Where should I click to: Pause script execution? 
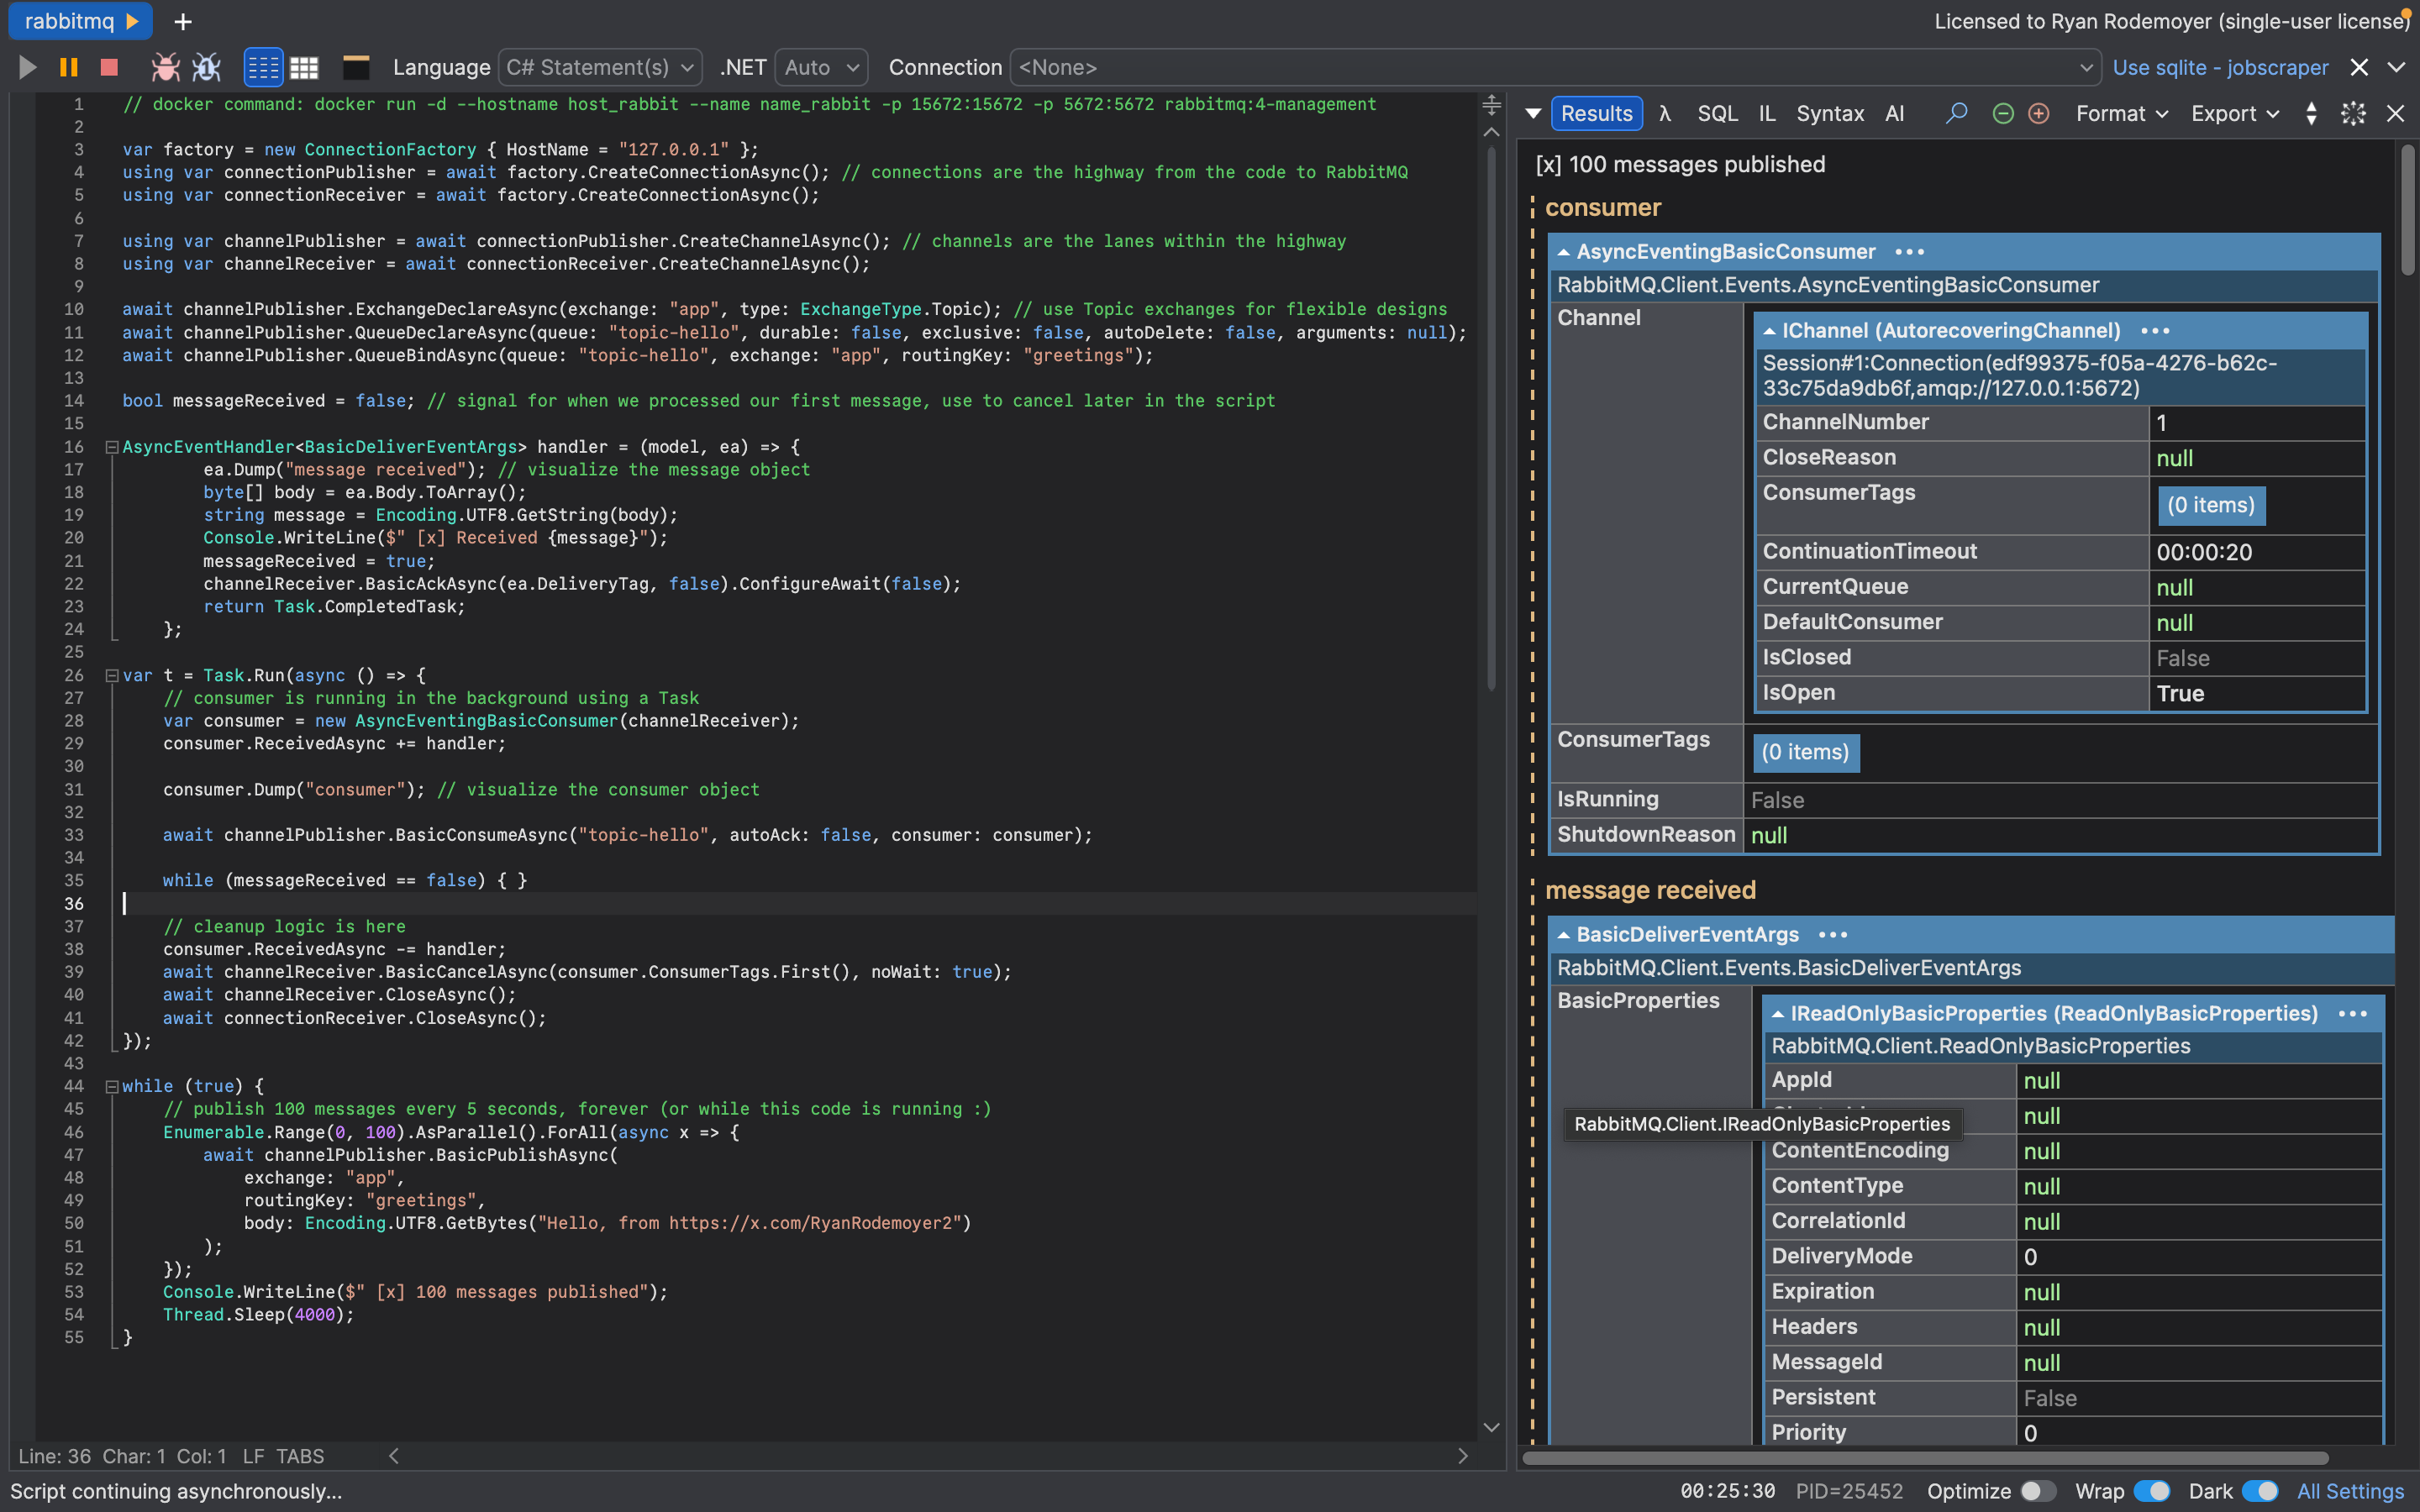click(x=67, y=67)
